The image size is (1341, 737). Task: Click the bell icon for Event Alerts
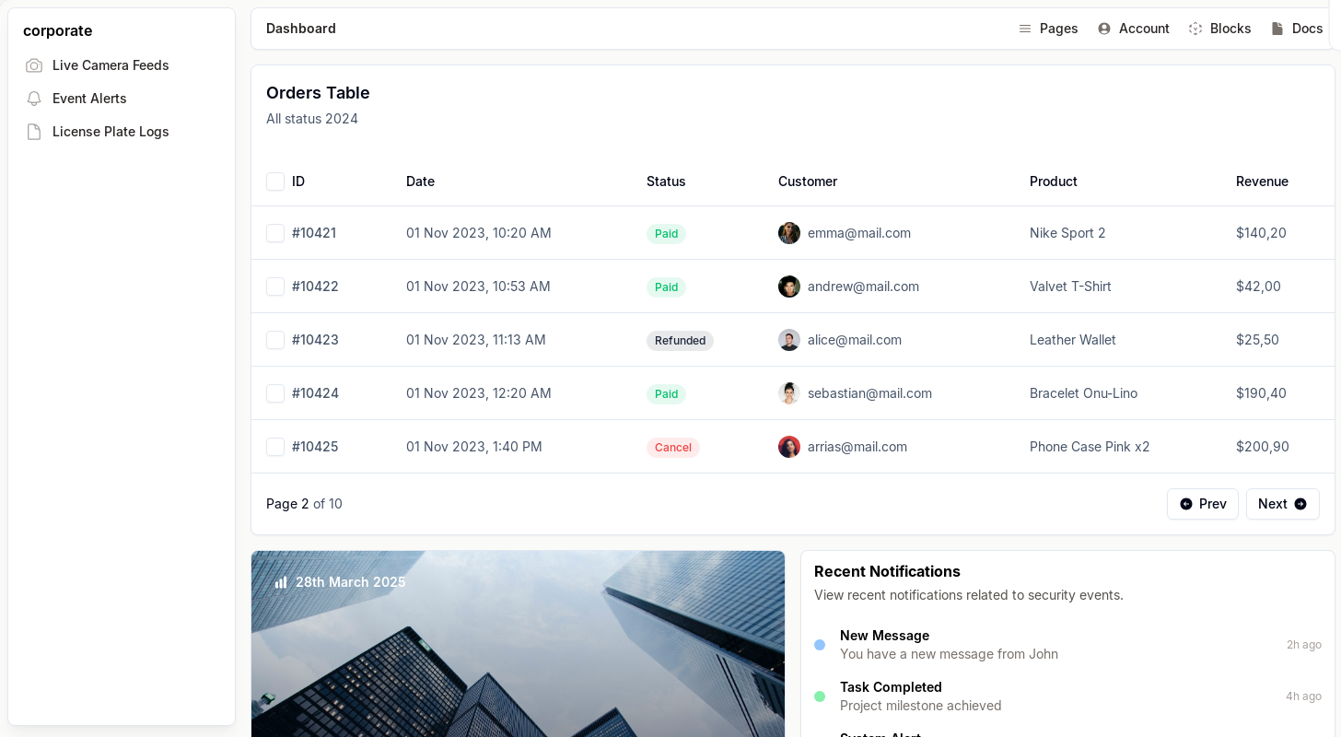34,99
